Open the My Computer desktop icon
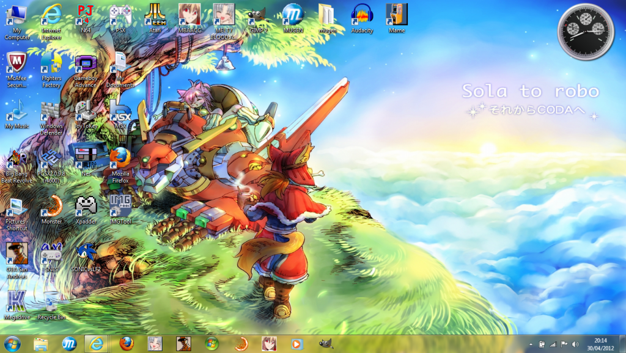 [17, 21]
